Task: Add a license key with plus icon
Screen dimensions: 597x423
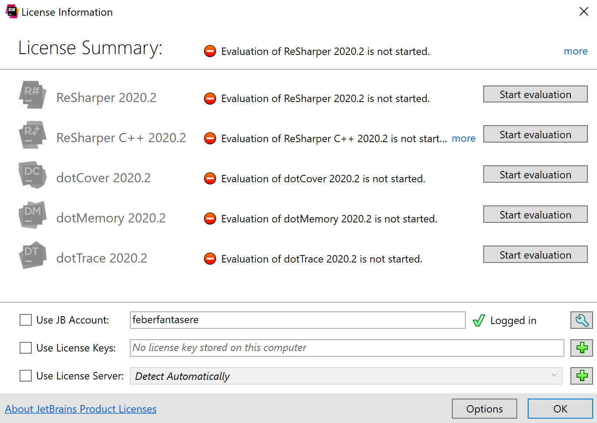Action: [x=582, y=348]
